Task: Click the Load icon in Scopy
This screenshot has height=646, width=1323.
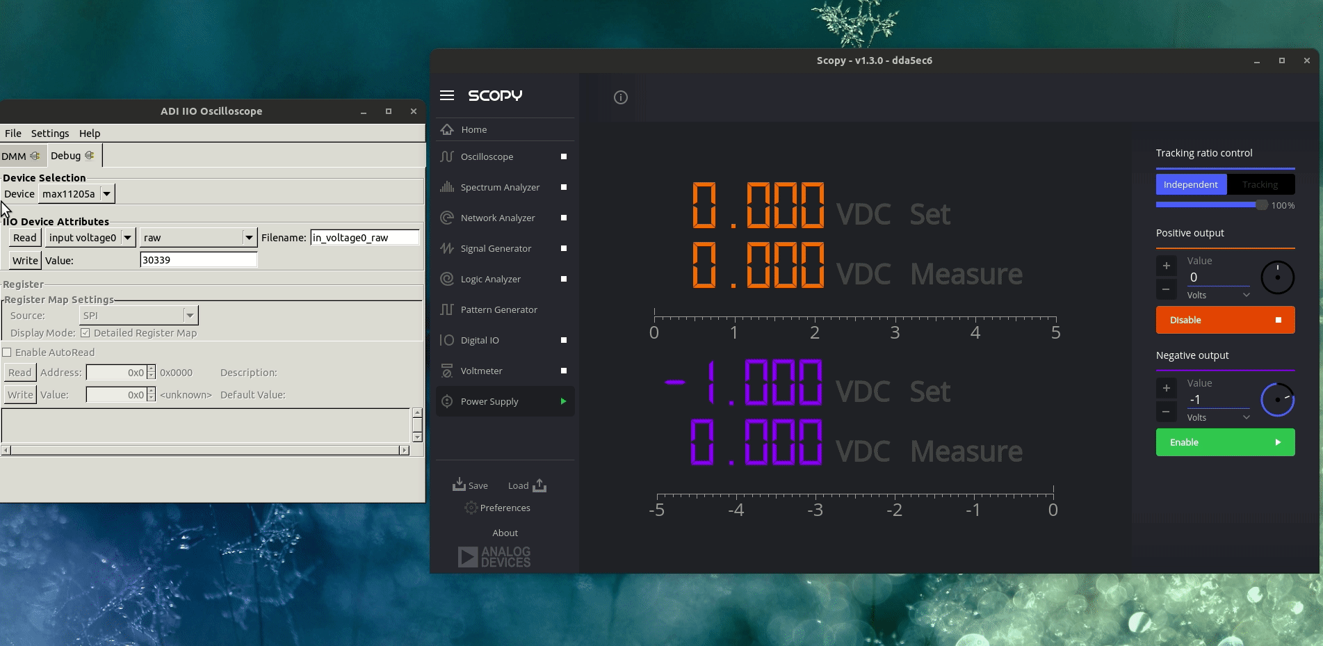Action: tap(539, 485)
